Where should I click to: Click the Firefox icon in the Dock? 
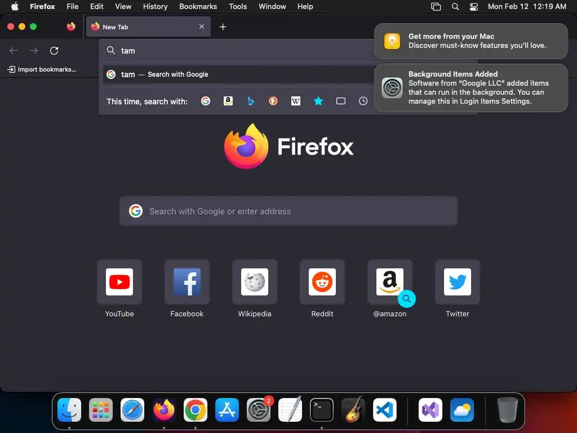[x=164, y=410]
